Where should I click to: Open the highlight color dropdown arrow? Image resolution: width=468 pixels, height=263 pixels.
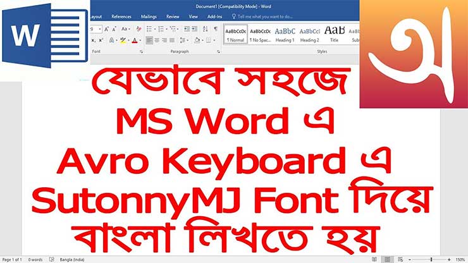tap(128, 40)
